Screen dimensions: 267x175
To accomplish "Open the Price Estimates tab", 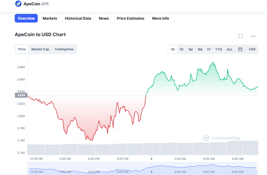I will pyautogui.click(x=130, y=18).
